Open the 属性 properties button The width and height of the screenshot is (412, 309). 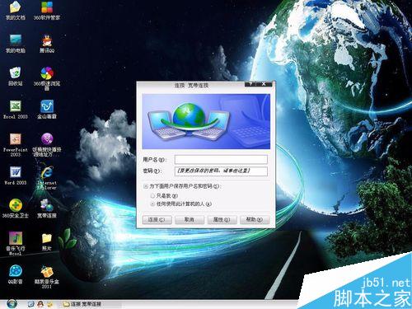pos(222,220)
